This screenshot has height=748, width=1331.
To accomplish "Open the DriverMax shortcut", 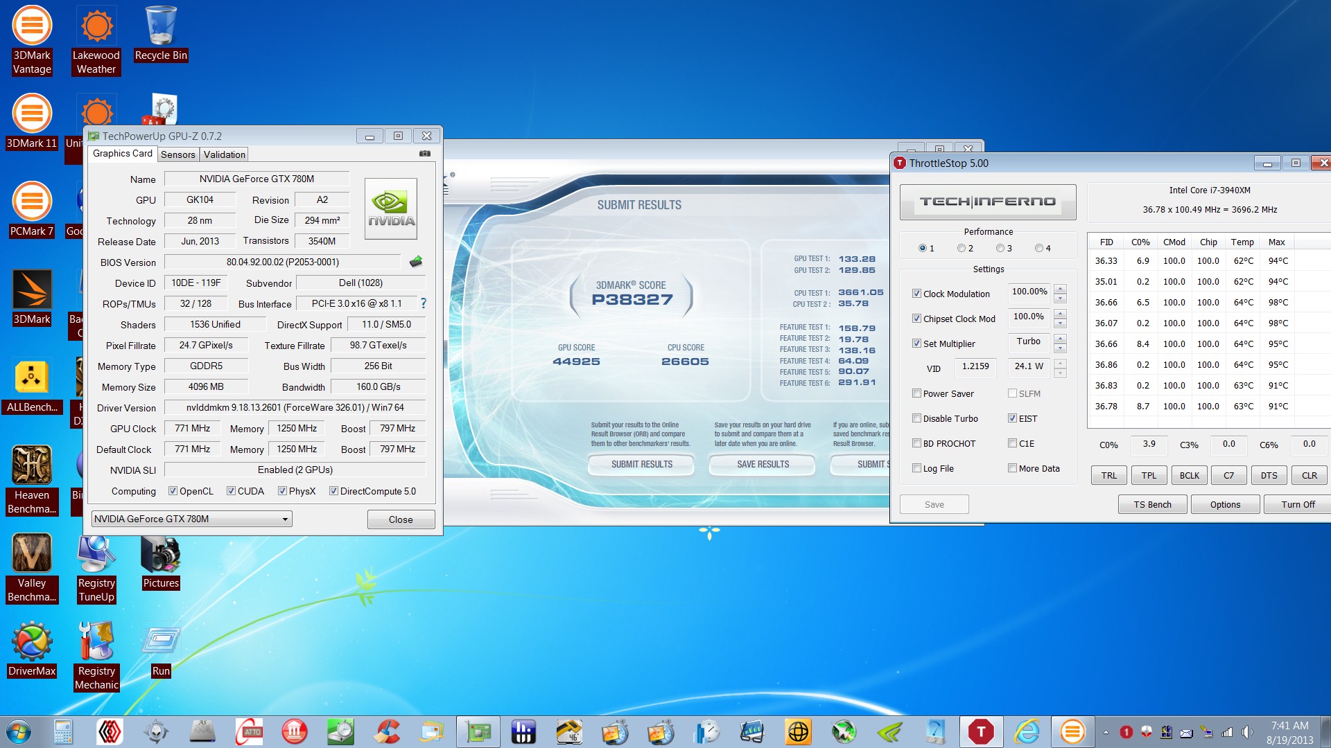I will pos(32,649).
